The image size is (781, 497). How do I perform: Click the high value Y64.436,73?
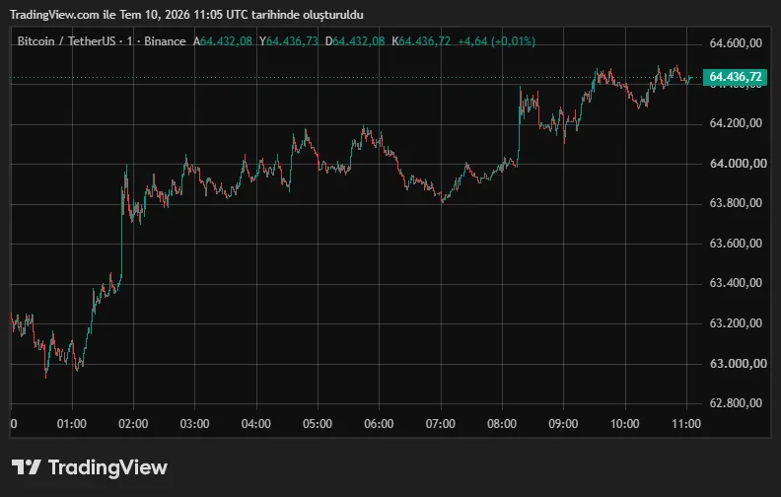[288, 41]
